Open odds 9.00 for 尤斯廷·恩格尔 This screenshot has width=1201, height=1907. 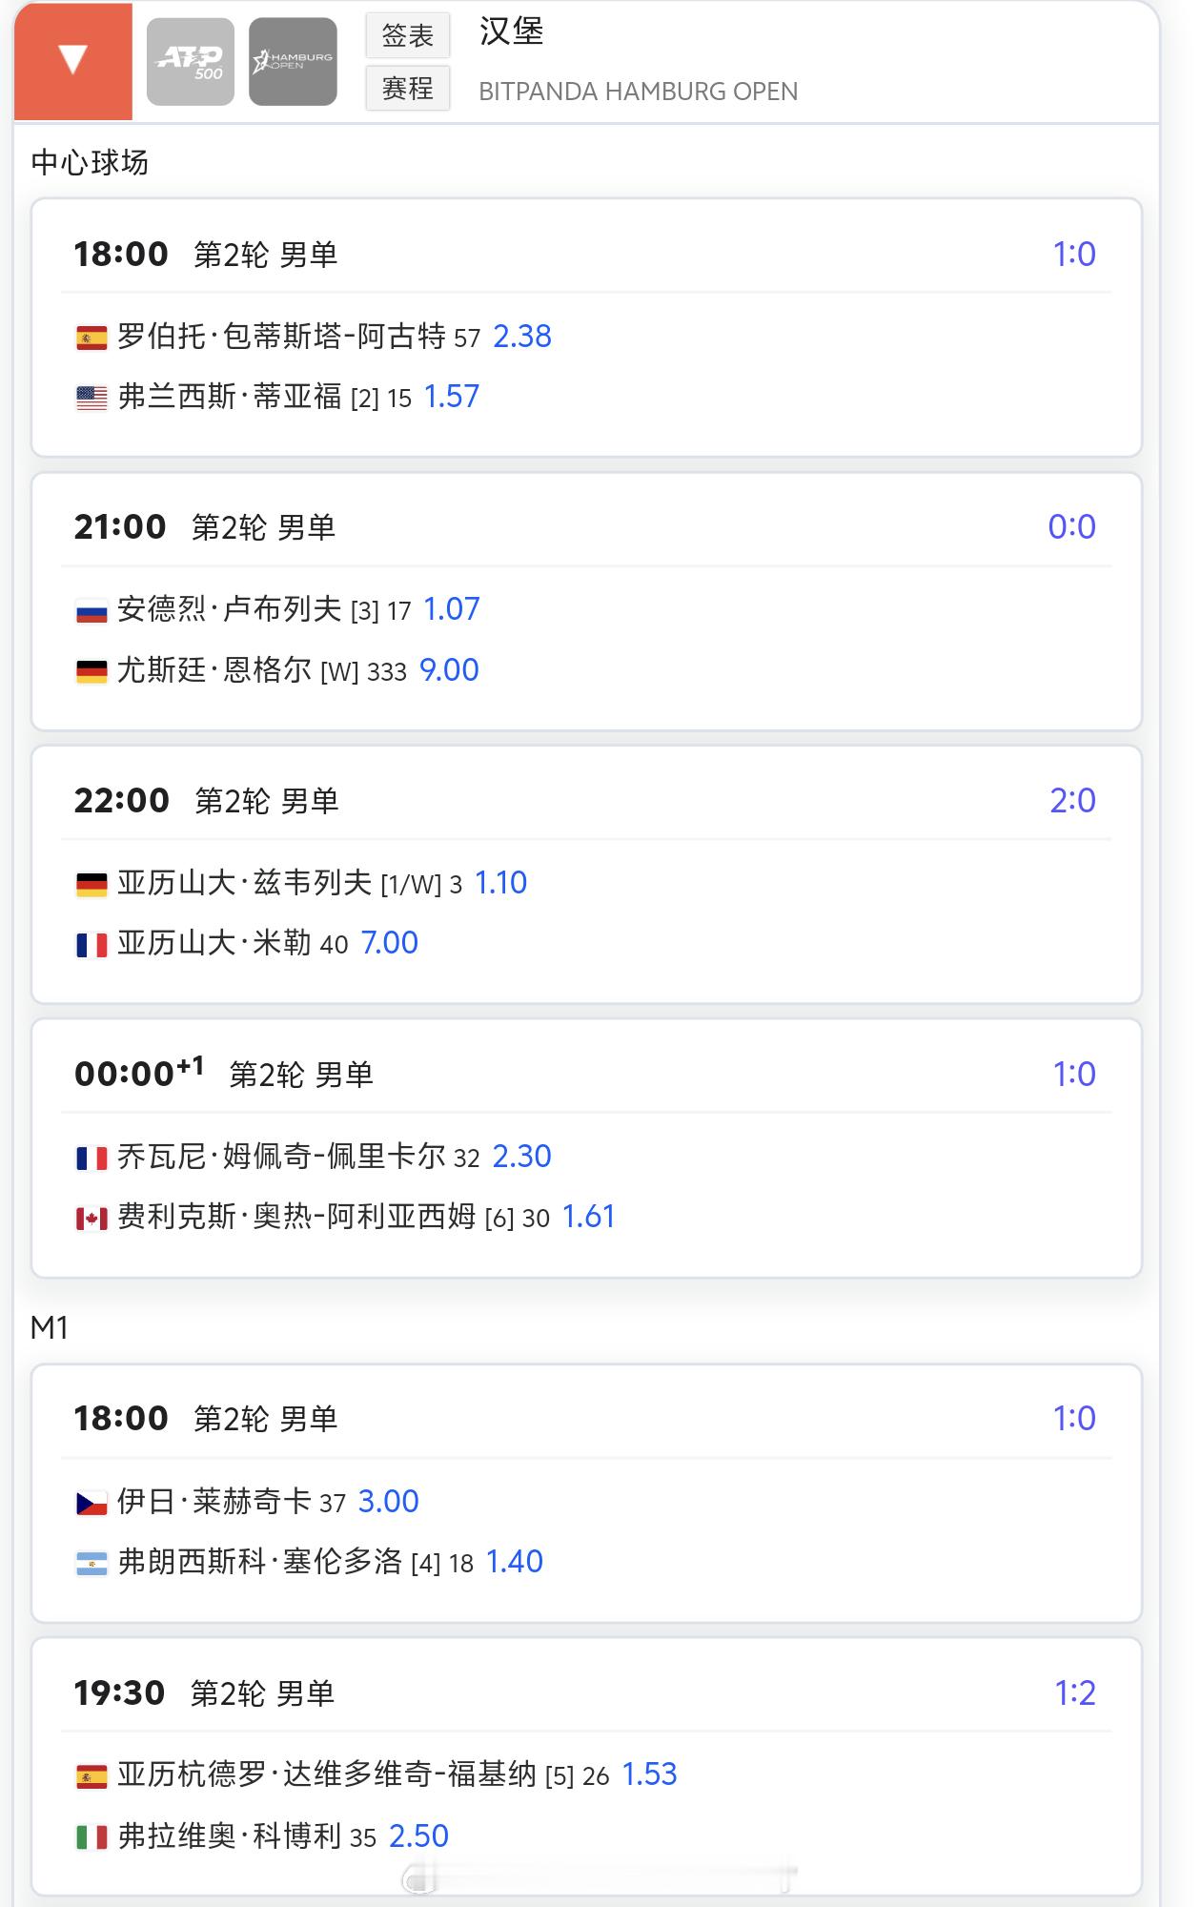(449, 670)
